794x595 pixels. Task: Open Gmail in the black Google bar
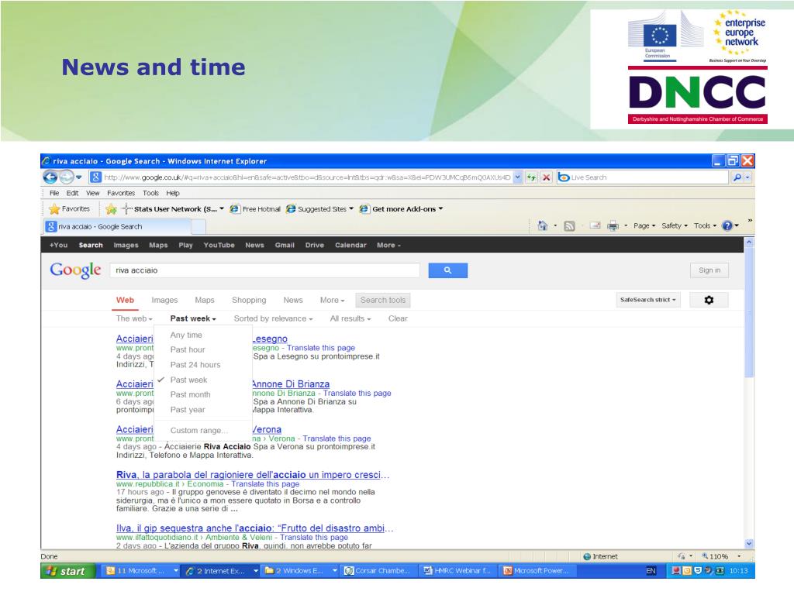pyautogui.click(x=285, y=245)
